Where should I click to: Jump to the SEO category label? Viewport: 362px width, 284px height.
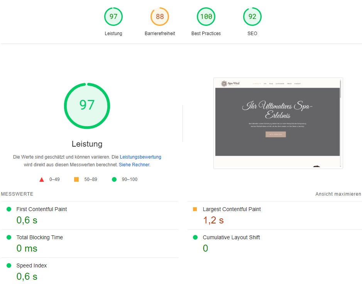252,34
